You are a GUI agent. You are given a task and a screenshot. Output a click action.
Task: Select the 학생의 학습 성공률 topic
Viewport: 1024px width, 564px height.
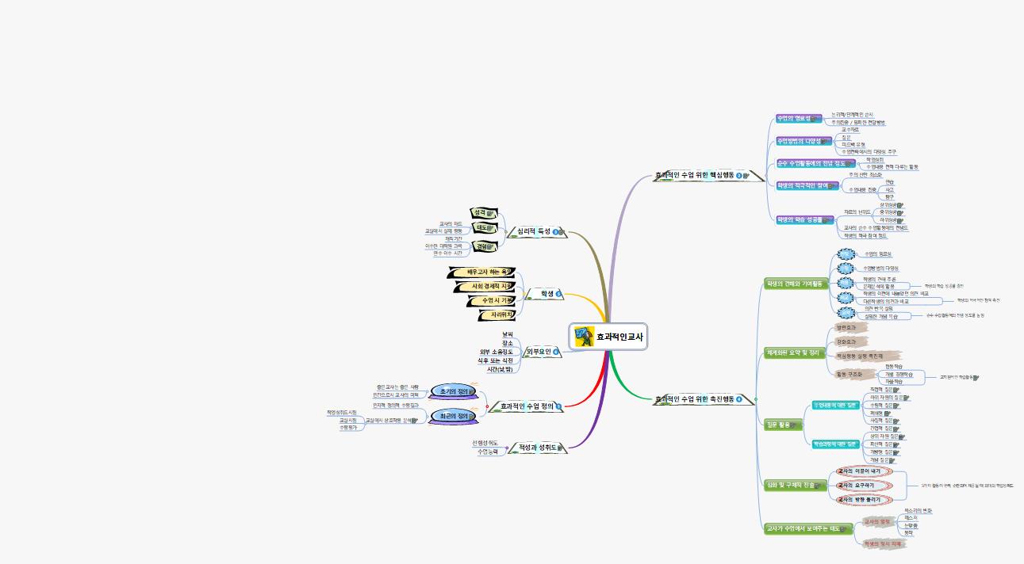click(800, 219)
